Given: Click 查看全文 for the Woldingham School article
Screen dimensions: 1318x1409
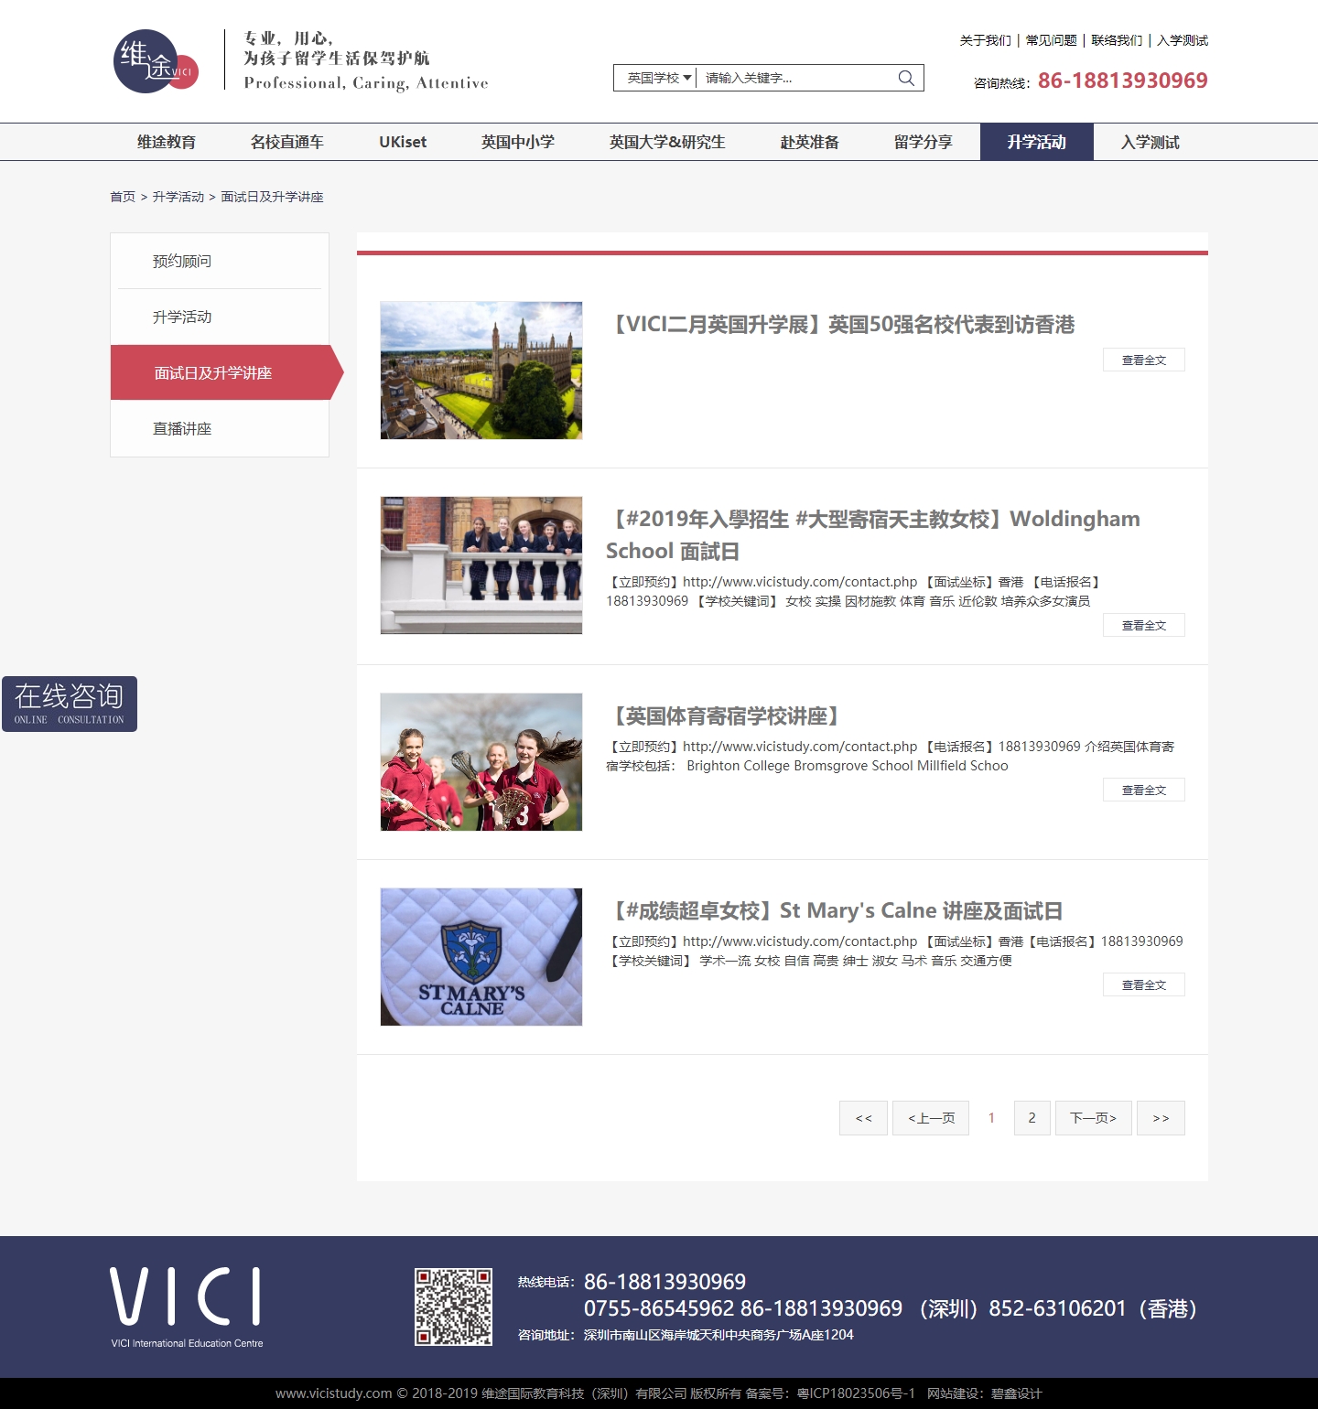Looking at the screenshot, I should tap(1143, 625).
